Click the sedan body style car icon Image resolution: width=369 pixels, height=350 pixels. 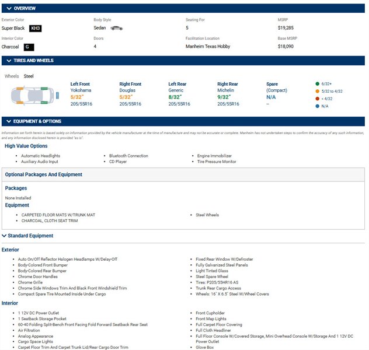[117, 28]
